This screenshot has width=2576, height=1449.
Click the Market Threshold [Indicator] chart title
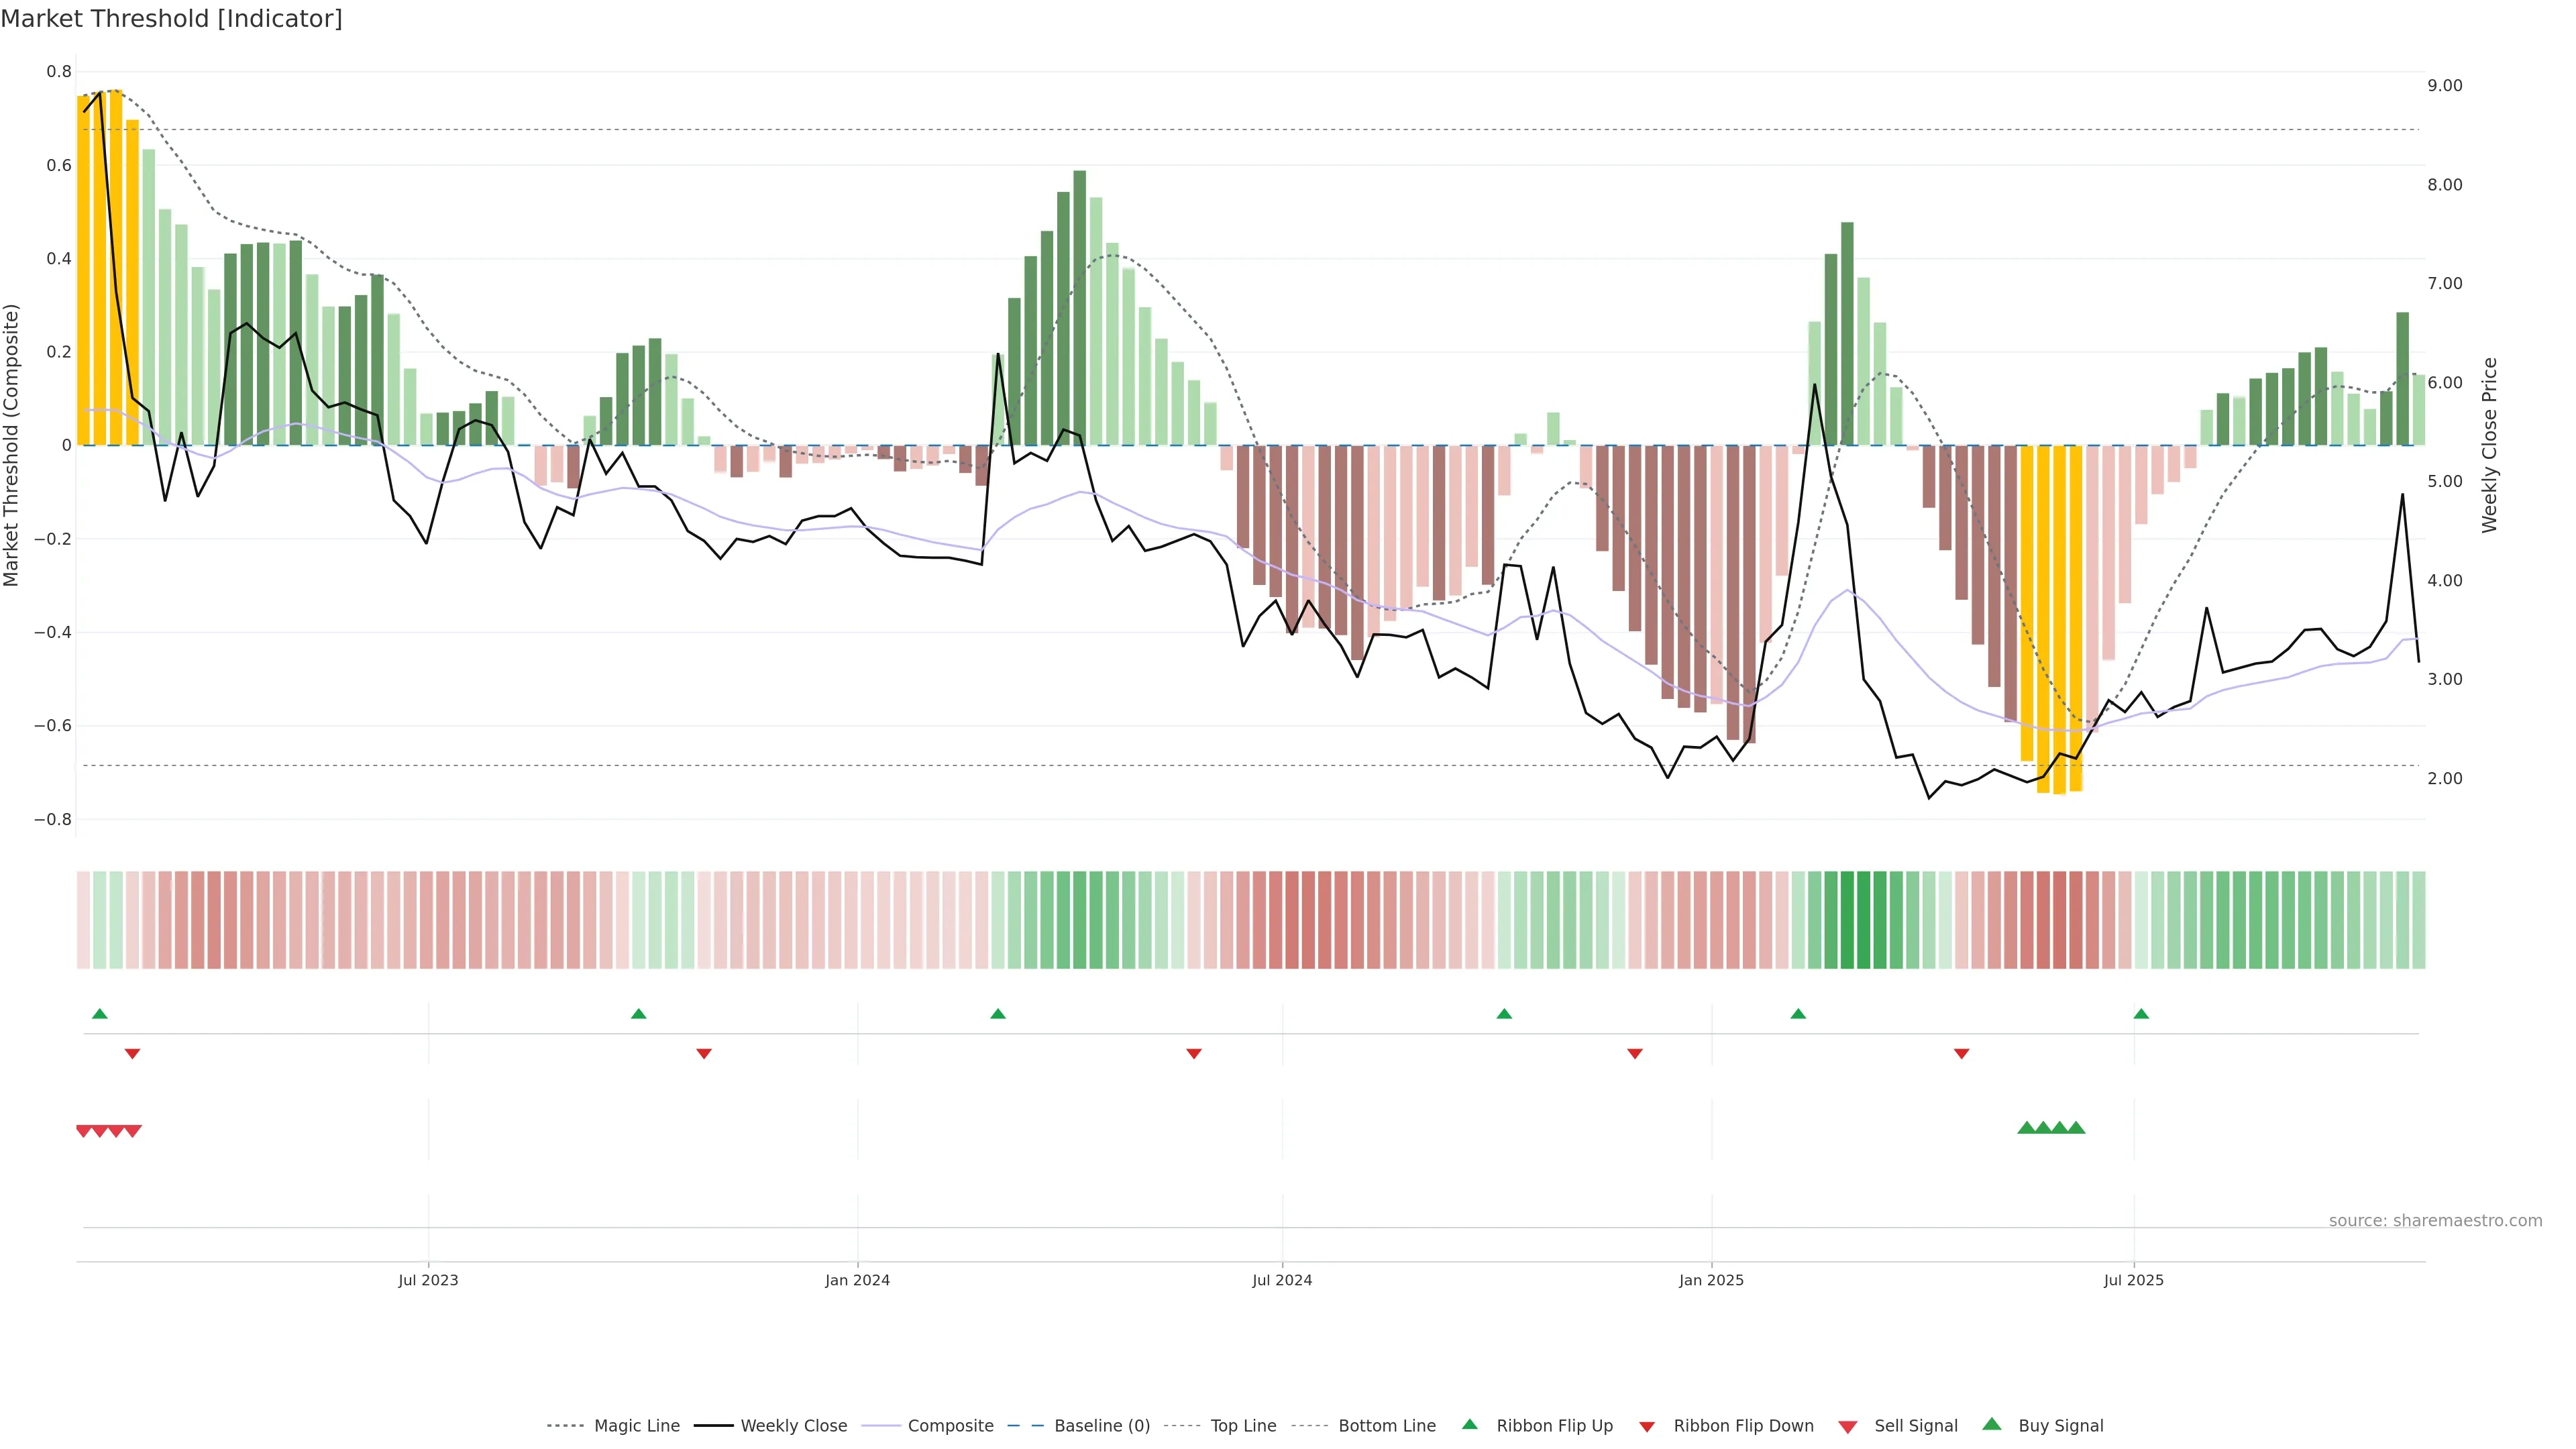click(x=171, y=19)
